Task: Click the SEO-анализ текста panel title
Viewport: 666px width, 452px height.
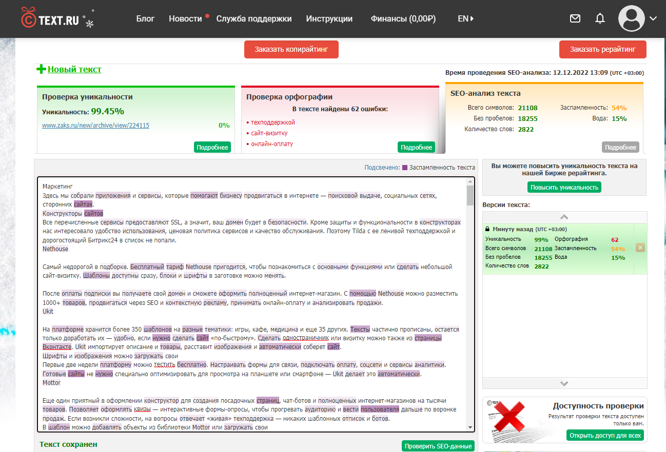Action: tap(485, 93)
